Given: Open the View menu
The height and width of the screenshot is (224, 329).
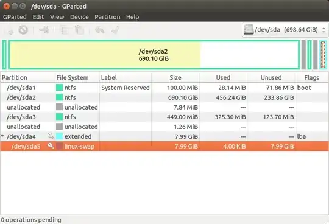Looking at the screenshot, I should pos(57,17).
